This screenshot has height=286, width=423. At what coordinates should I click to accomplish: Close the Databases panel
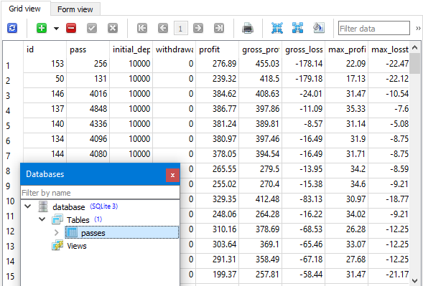coord(172,176)
